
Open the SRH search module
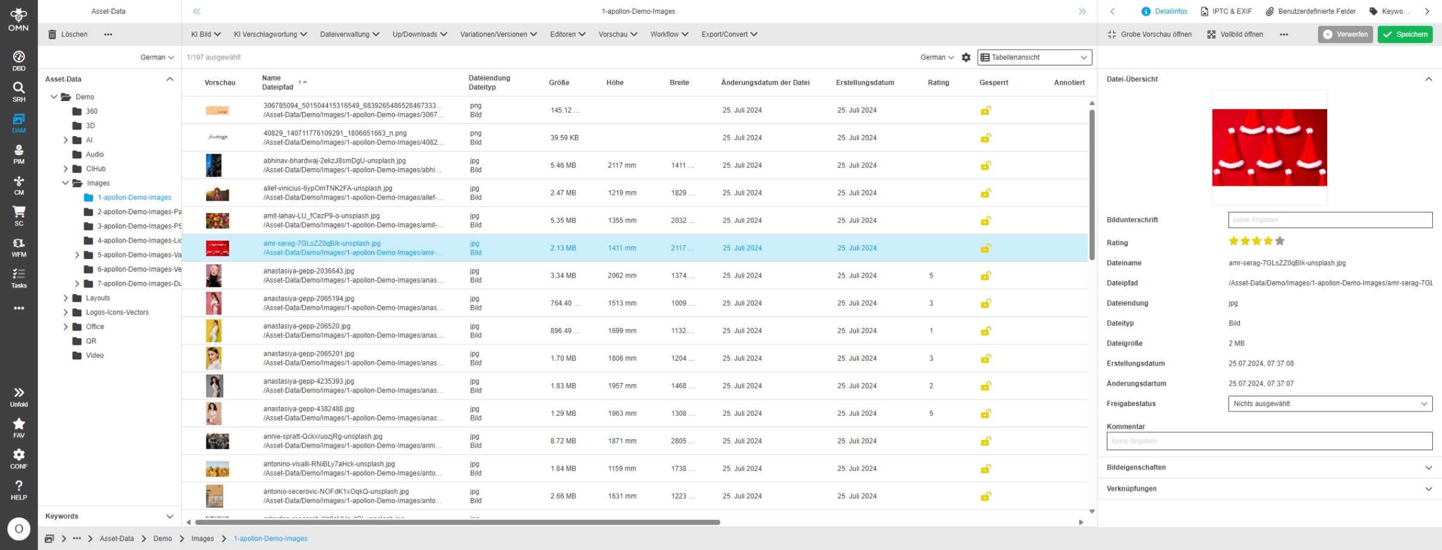(19, 91)
